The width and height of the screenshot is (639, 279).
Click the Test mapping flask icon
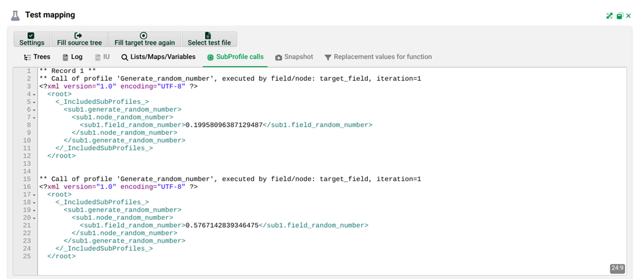pos(15,15)
